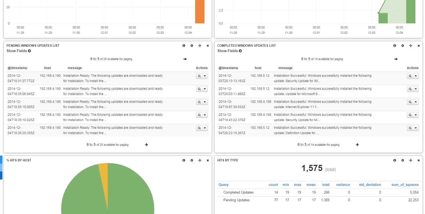Sort Hits By Type table by total

coord(326,185)
